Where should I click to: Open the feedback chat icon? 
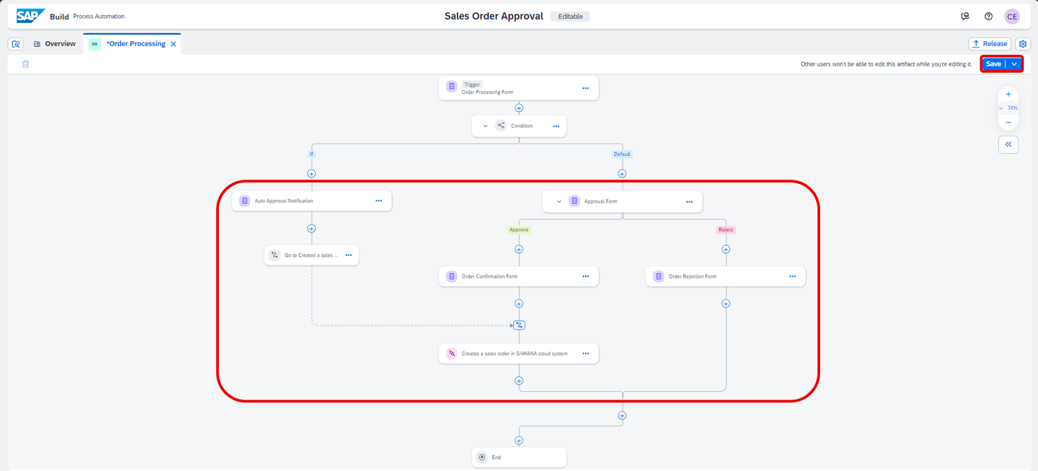(965, 16)
